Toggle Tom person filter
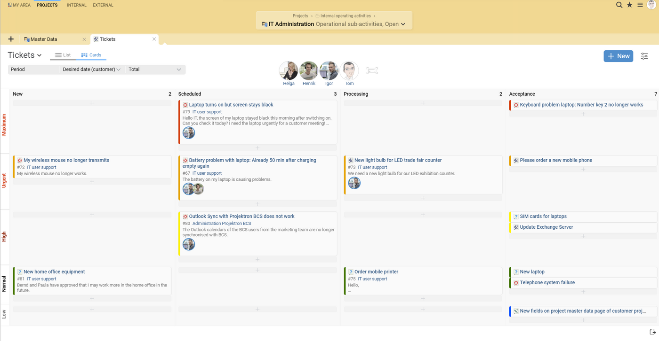 tap(349, 71)
